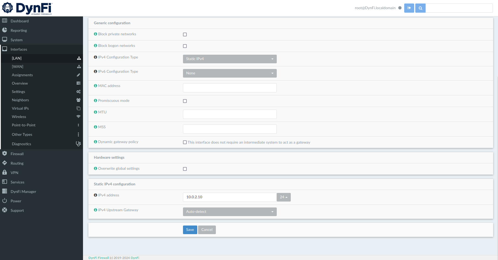
Task: Open the IPv6 Configuration Type dropdown
Action: coord(230,73)
